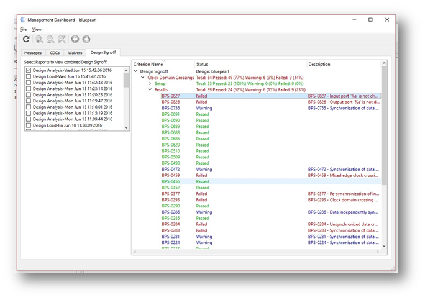Click the zoom in magnifier icon
Screen dimensions: 425x300
[39, 39]
